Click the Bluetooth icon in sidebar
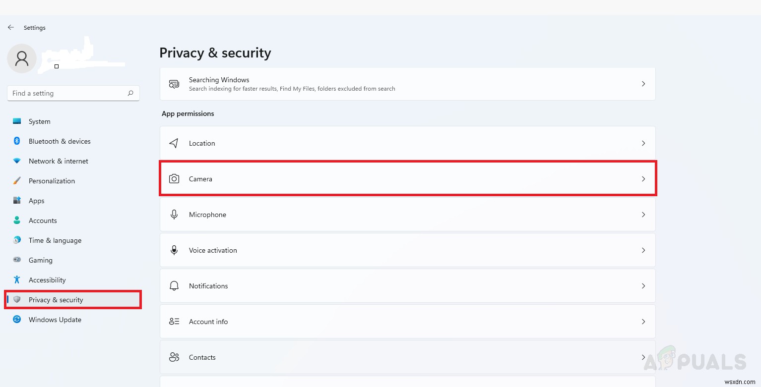The width and height of the screenshot is (761, 387). [x=17, y=141]
